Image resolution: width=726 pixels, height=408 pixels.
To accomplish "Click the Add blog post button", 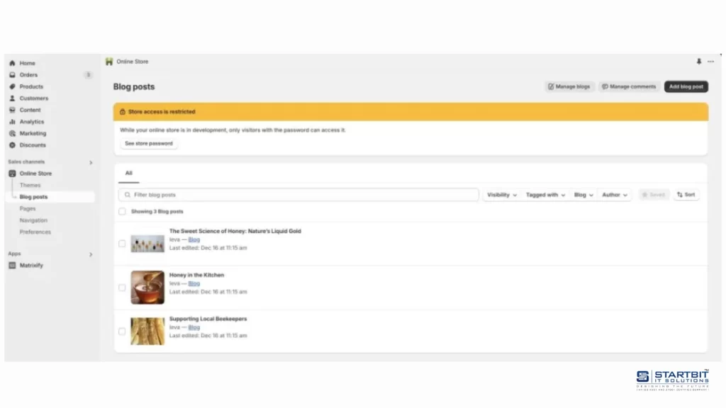I will point(686,86).
